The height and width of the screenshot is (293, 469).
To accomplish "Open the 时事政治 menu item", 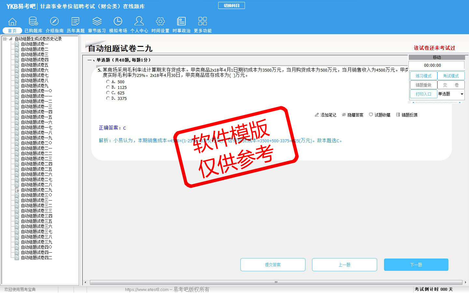I will pyautogui.click(x=181, y=25).
